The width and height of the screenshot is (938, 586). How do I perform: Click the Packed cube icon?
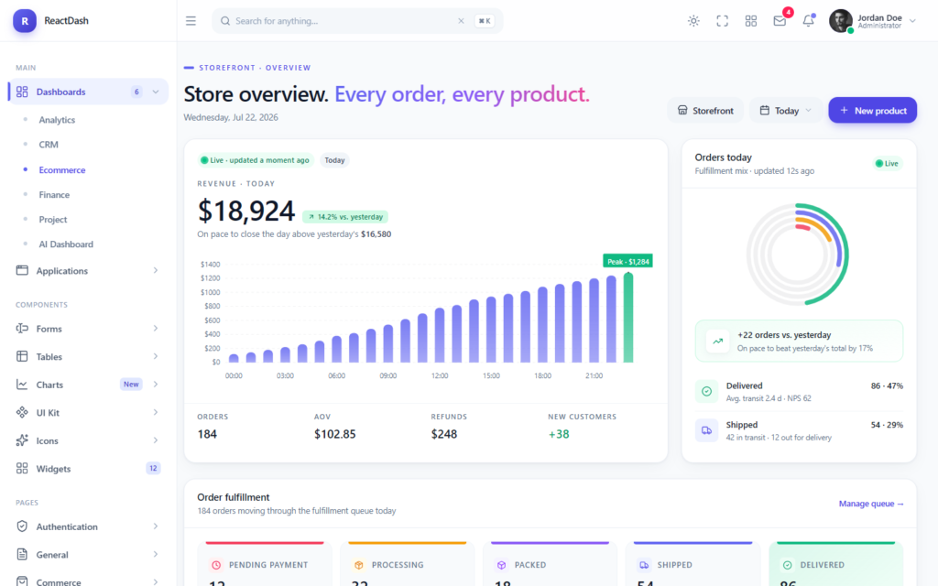(501, 565)
